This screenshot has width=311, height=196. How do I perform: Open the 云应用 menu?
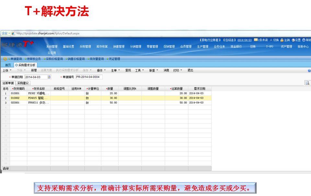[52, 53]
